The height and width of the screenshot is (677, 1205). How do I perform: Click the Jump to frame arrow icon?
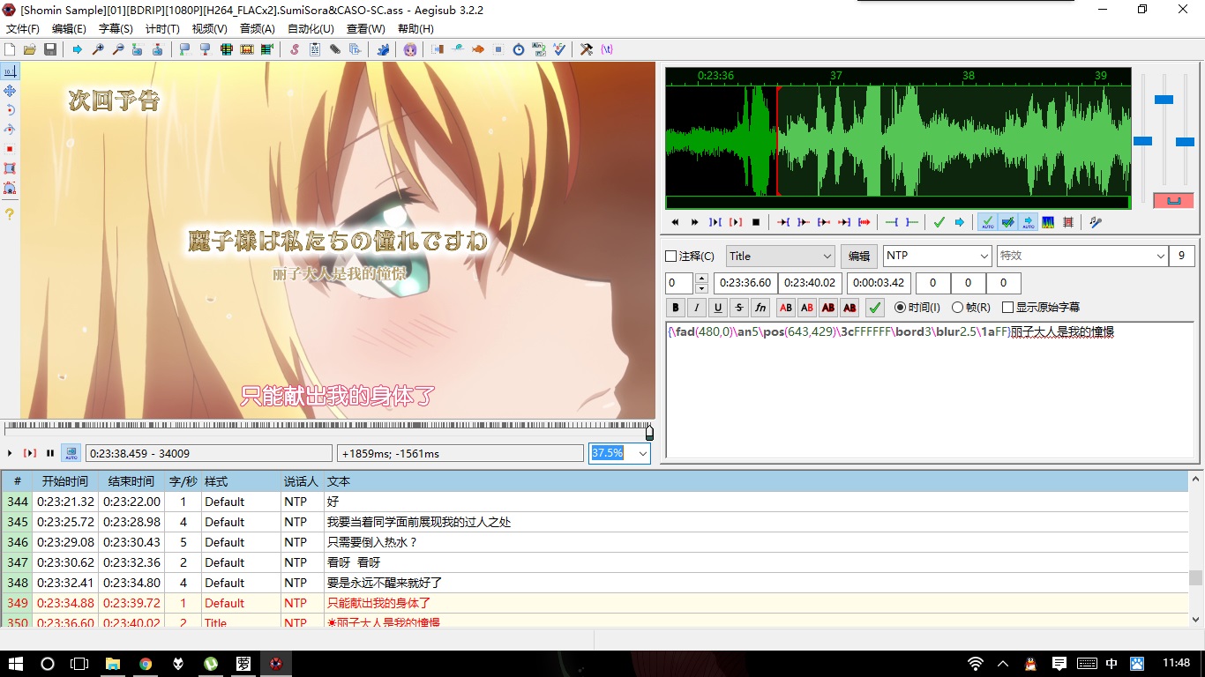[78, 49]
